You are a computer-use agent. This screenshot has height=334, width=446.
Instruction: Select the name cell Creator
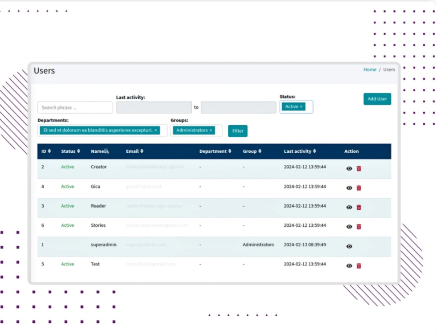pos(99,167)
